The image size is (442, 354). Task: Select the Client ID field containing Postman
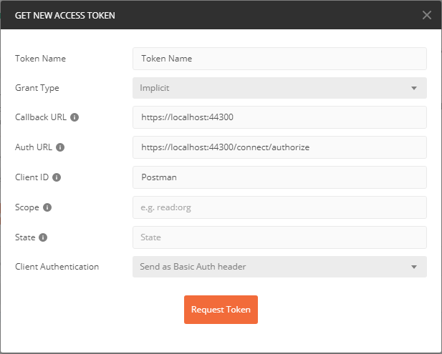[x=279, y=177]
